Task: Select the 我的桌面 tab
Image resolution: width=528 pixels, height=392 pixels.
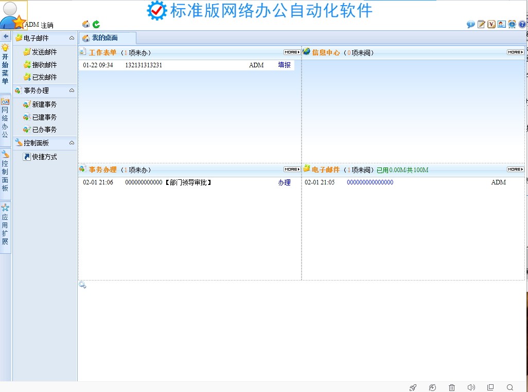Action: [x=108, y=38]
